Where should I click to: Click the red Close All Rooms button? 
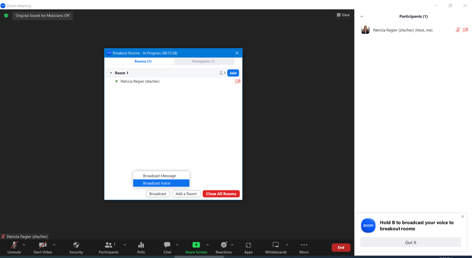[221, 194]
